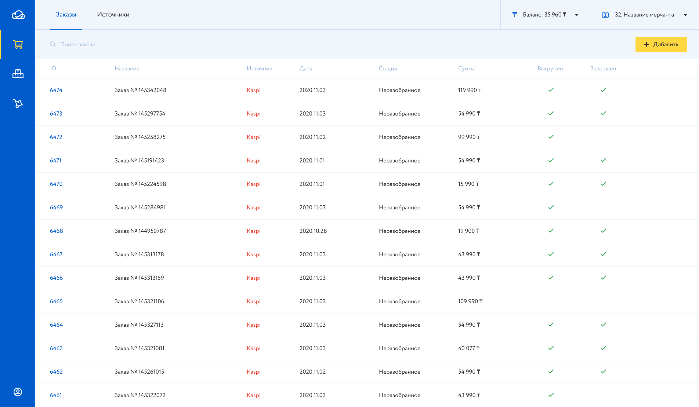
Task: Select the Заказы tab
Action: tap(66, 15)
